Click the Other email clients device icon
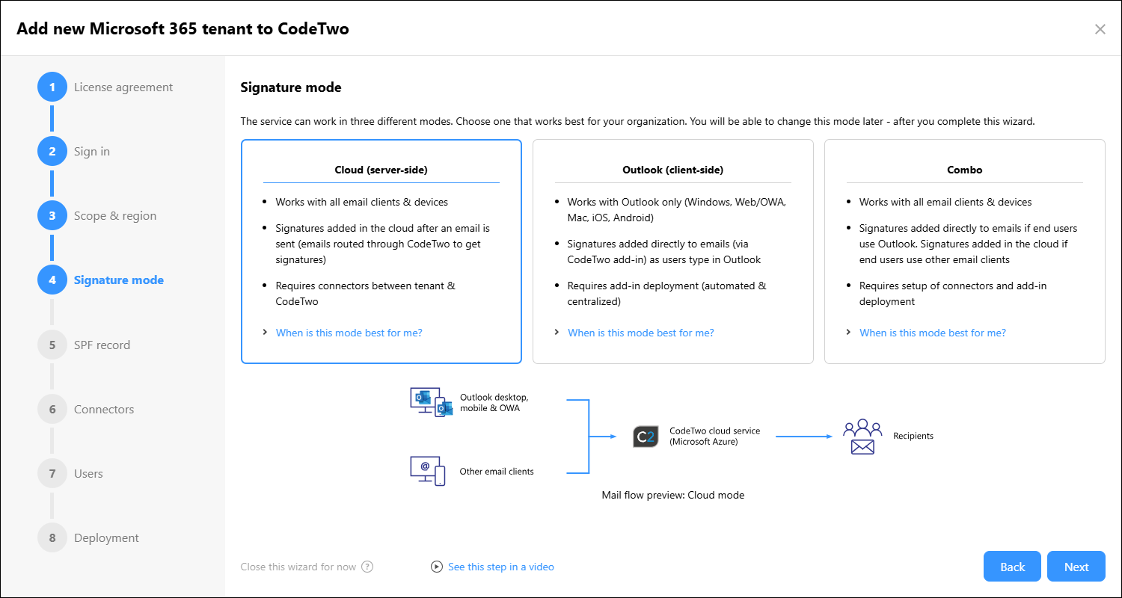 click(x=428, y=470)
